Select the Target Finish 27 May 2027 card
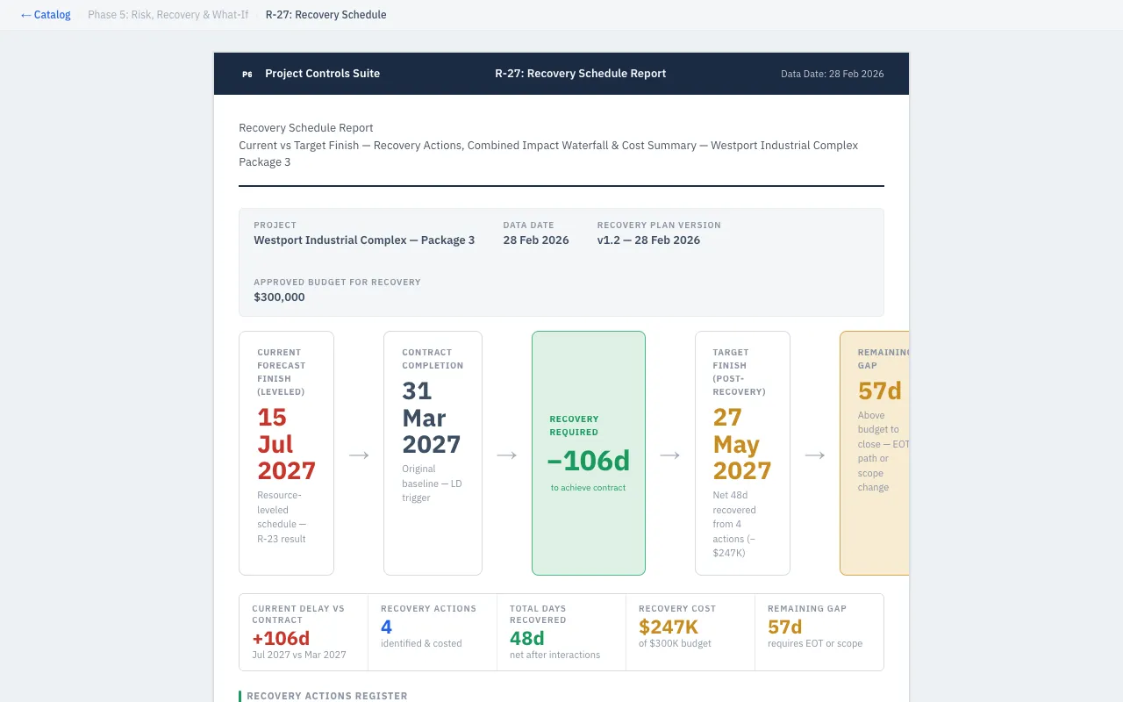Image resolution: width=1123 pixels, height=702 pixels. (x=742, y=453)
